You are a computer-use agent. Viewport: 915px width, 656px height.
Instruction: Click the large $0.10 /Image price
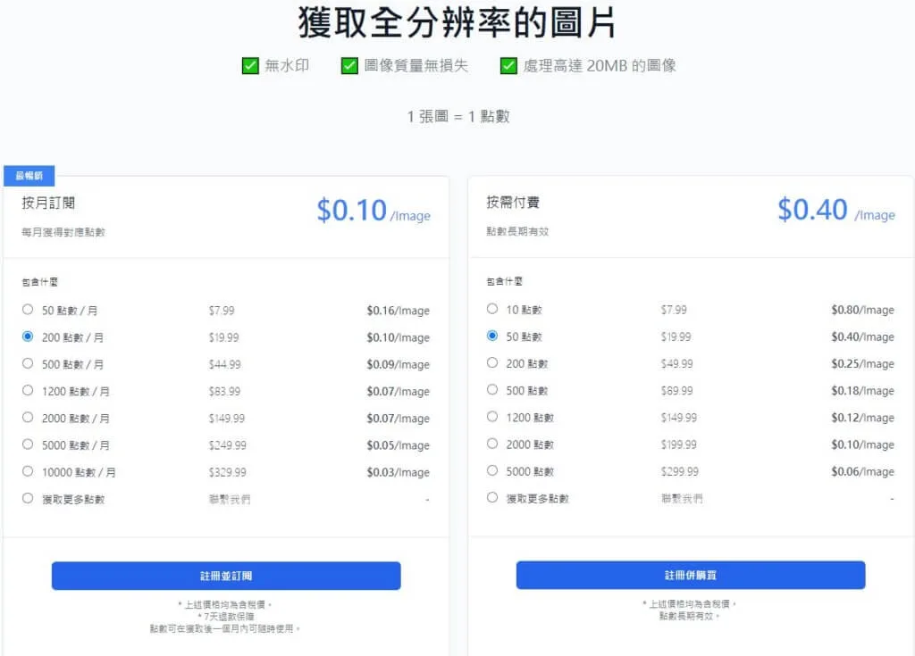pos(374,211)
